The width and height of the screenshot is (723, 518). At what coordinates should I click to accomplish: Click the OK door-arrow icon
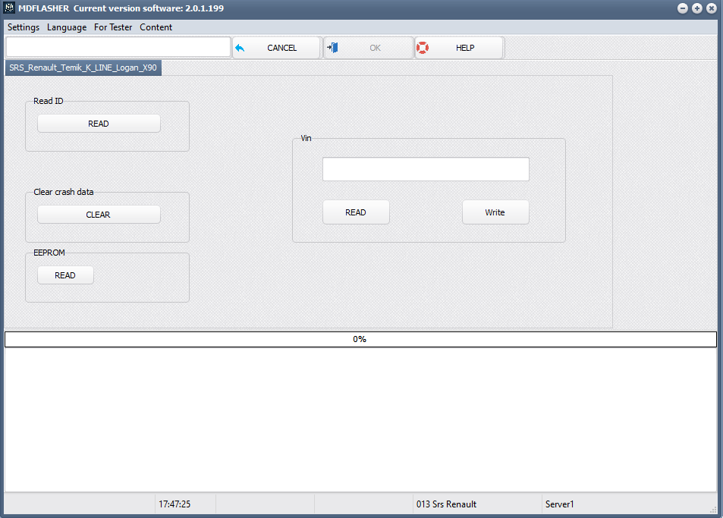[332, 48]
